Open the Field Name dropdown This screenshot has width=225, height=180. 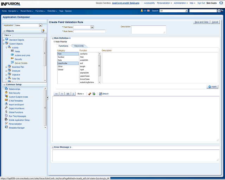92,27
